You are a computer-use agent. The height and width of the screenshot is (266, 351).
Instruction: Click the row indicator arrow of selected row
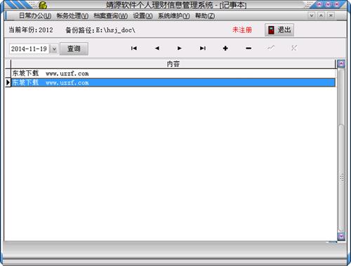pos(8,82)
